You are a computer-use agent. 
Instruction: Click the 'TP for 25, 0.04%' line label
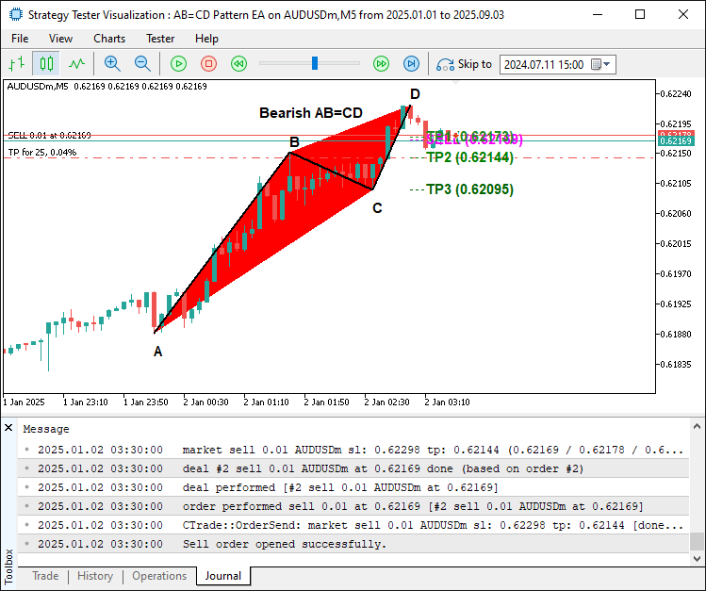click(42, 152)
